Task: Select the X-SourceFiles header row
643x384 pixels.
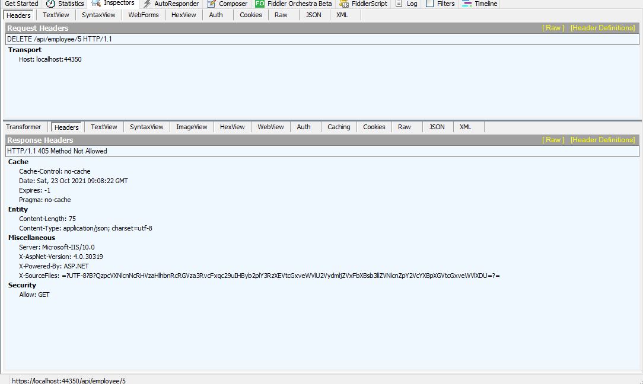Action: [x=259, y=276]
